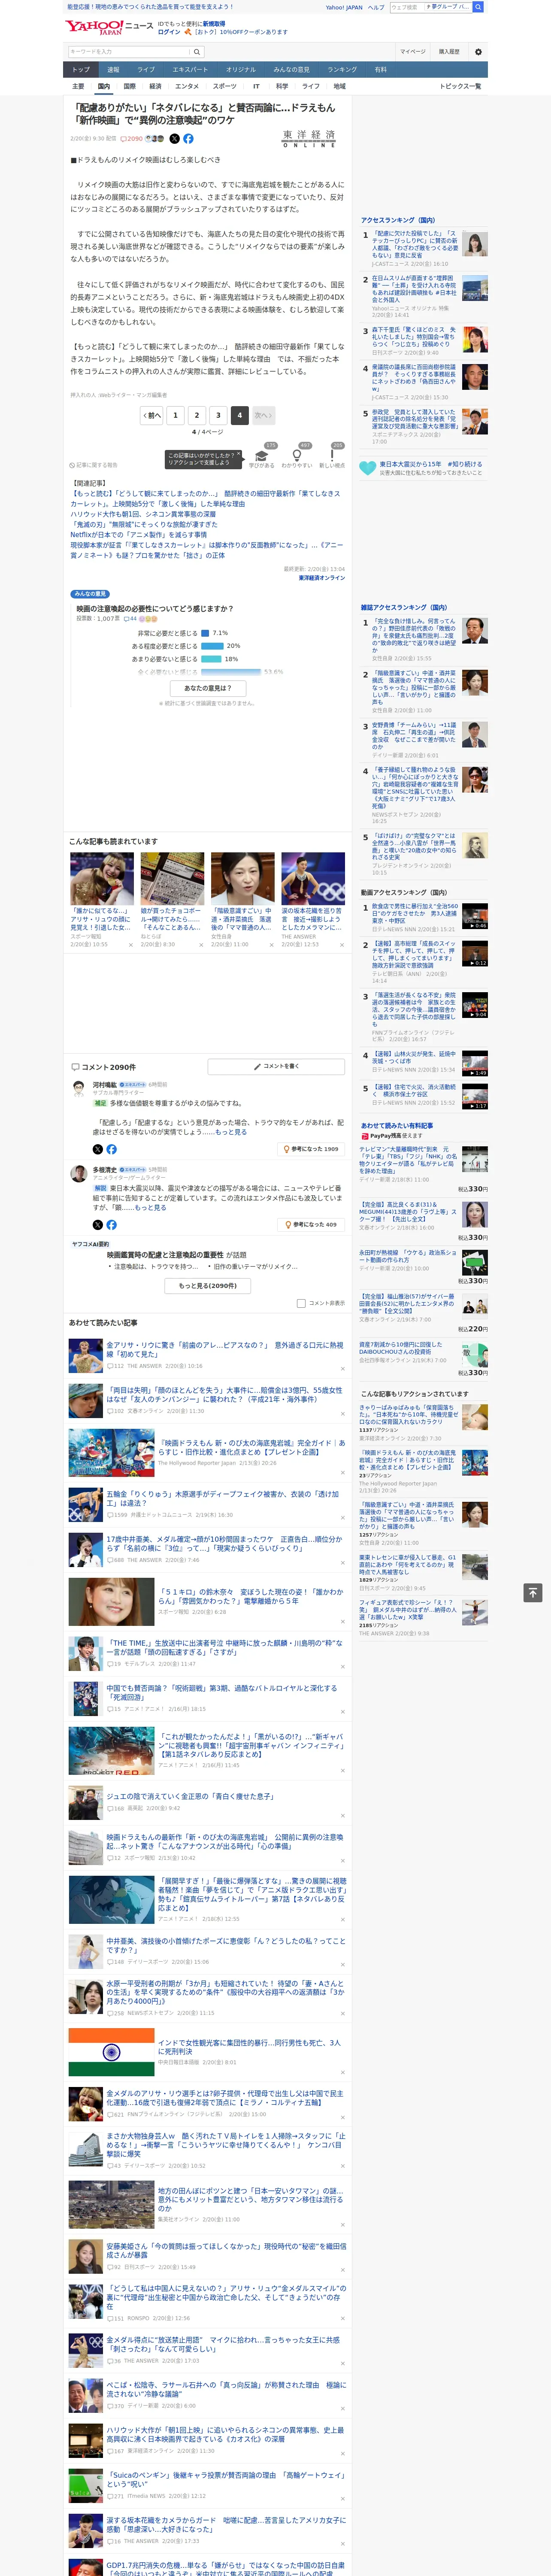This screenshot has height=2576, width=551.
Task: Open related link ハリウッド大作も朝1回
Action: [x=143, y=514]
